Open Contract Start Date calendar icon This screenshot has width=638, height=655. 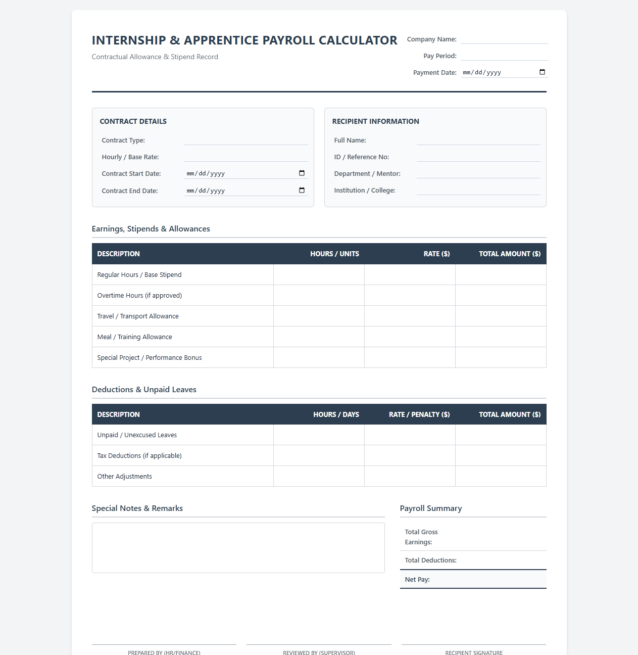click(x=302, y=173)
